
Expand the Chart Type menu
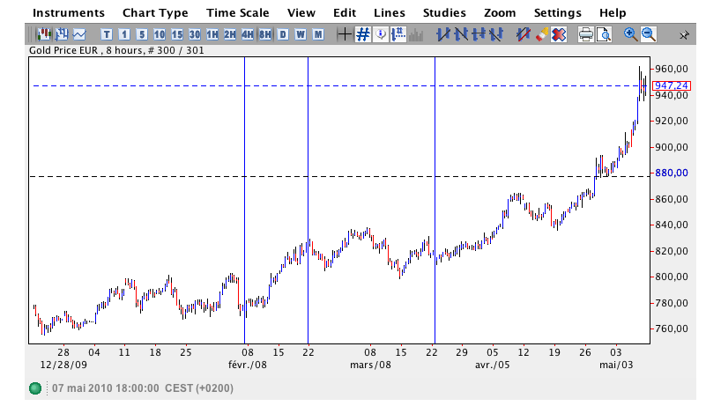[x=155, y=12]
